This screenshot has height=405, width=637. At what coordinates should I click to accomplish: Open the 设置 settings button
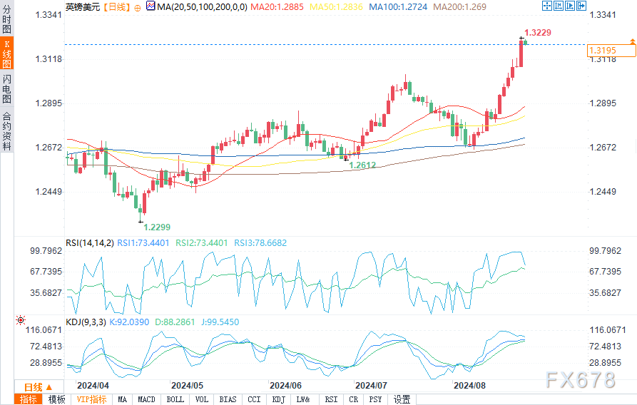(402, 399)
